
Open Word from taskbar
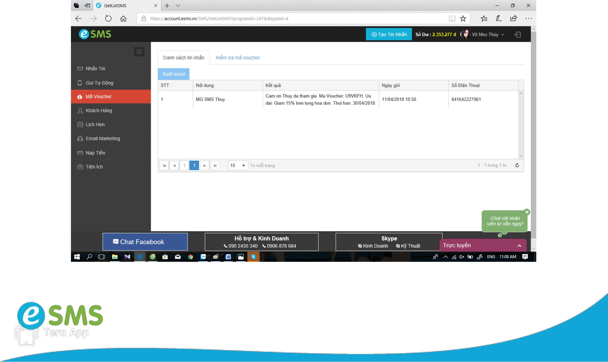tap(228, 257)
